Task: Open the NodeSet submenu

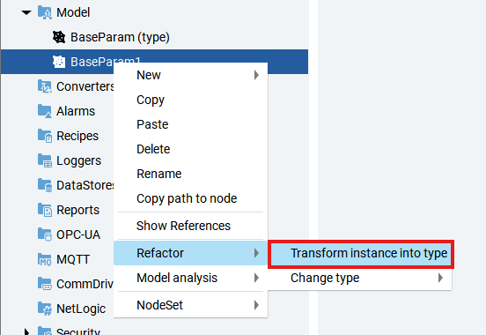Action: [x=190, y=305]
